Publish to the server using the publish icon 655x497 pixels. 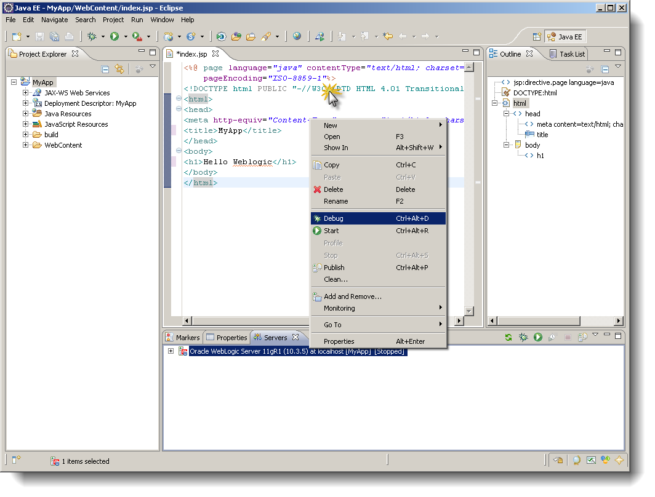pyautogui.click(x=582, y=337)
